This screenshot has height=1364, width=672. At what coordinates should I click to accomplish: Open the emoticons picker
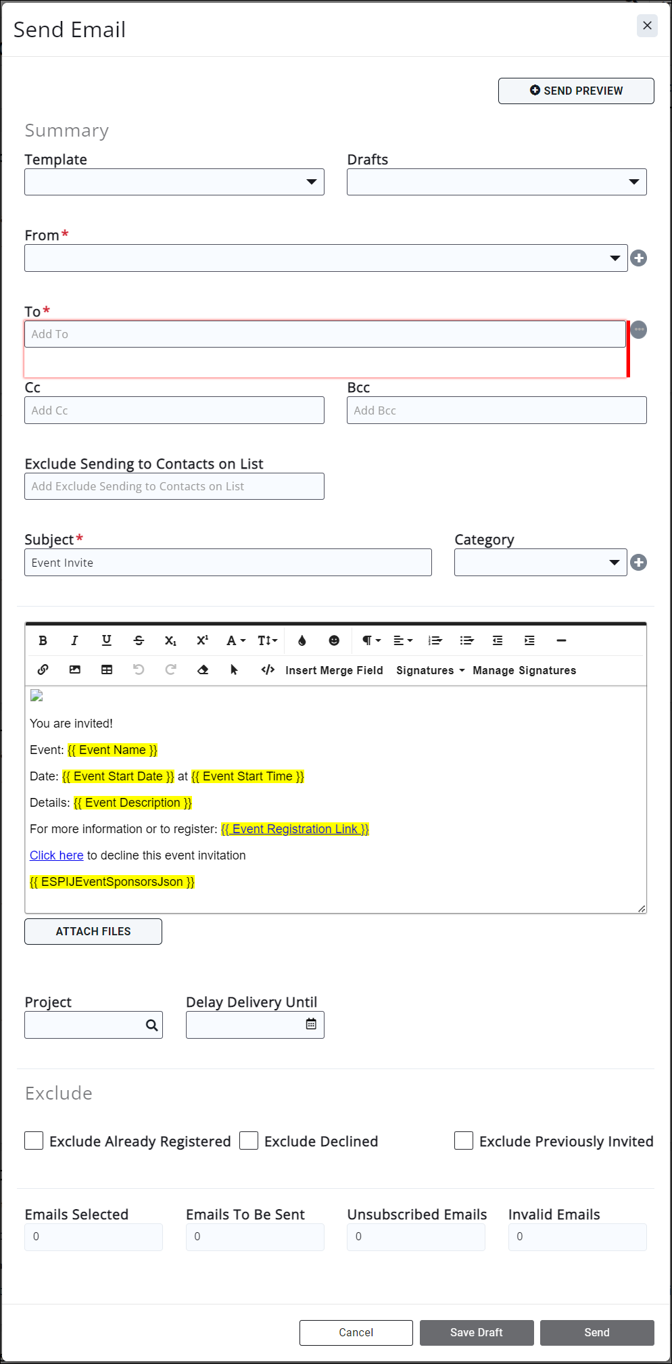334,640
